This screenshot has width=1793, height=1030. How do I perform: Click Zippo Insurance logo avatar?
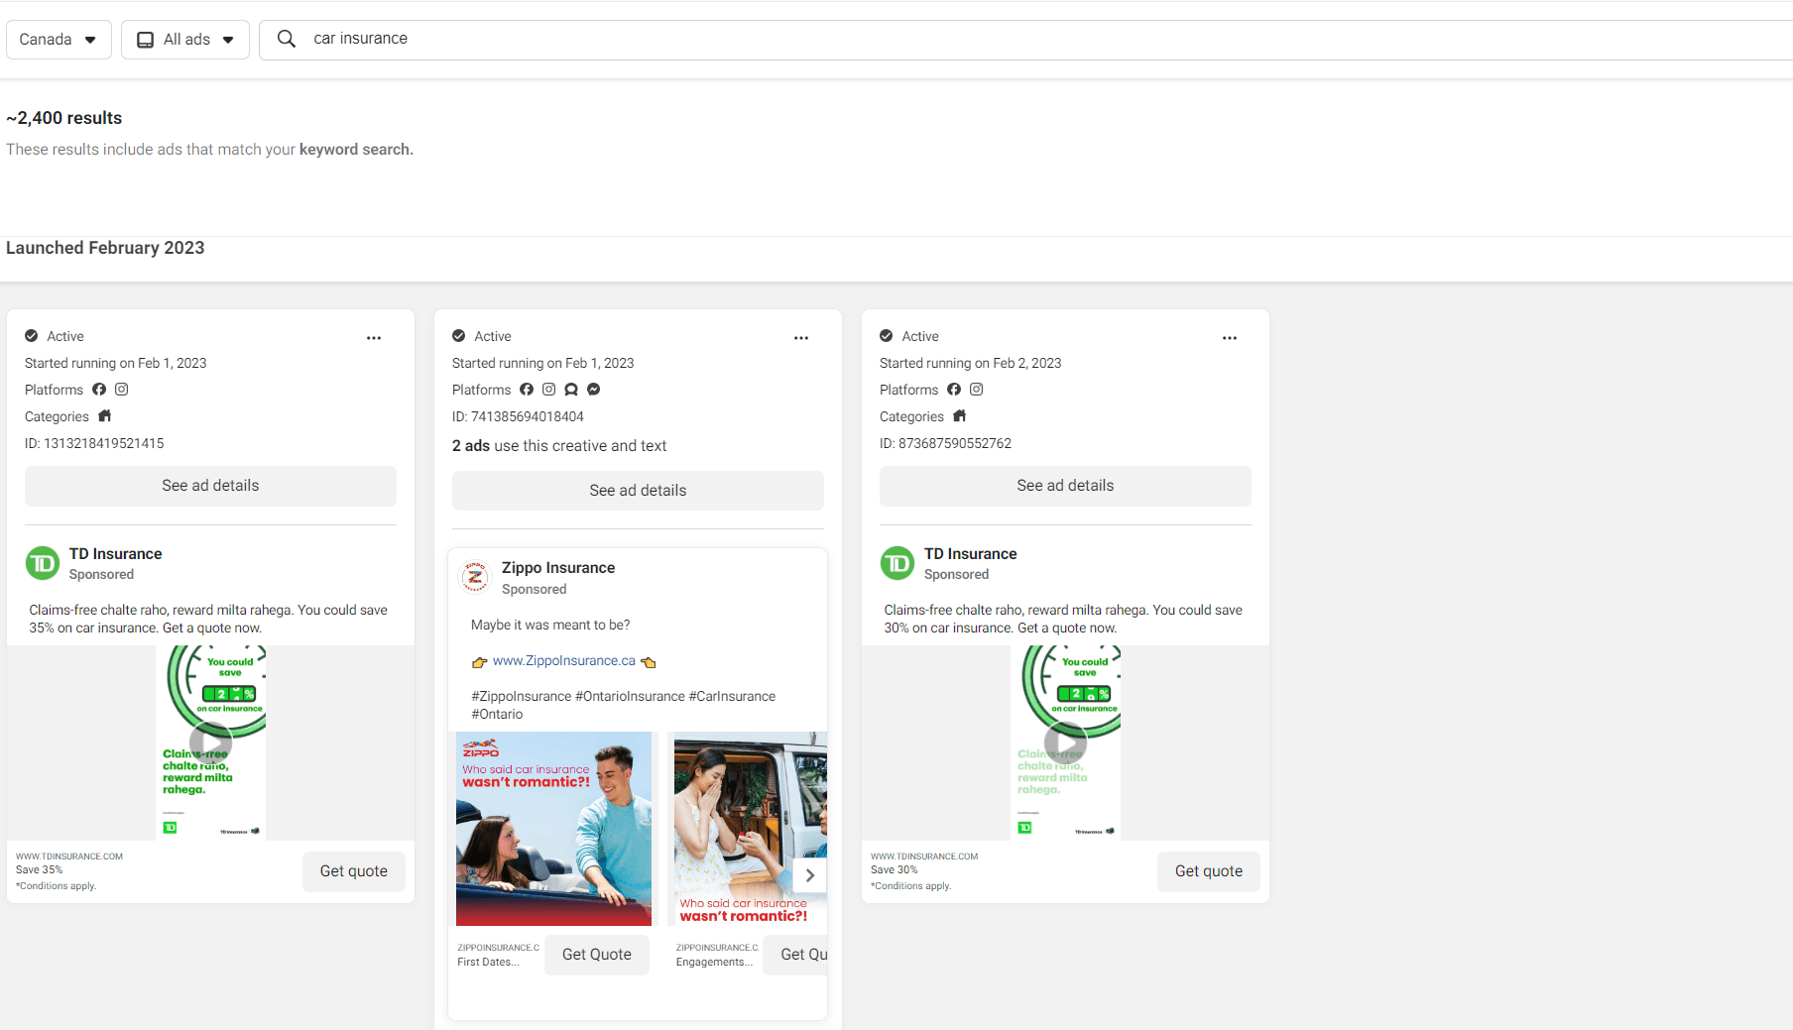pyautogui.click(x=476, y=576)
